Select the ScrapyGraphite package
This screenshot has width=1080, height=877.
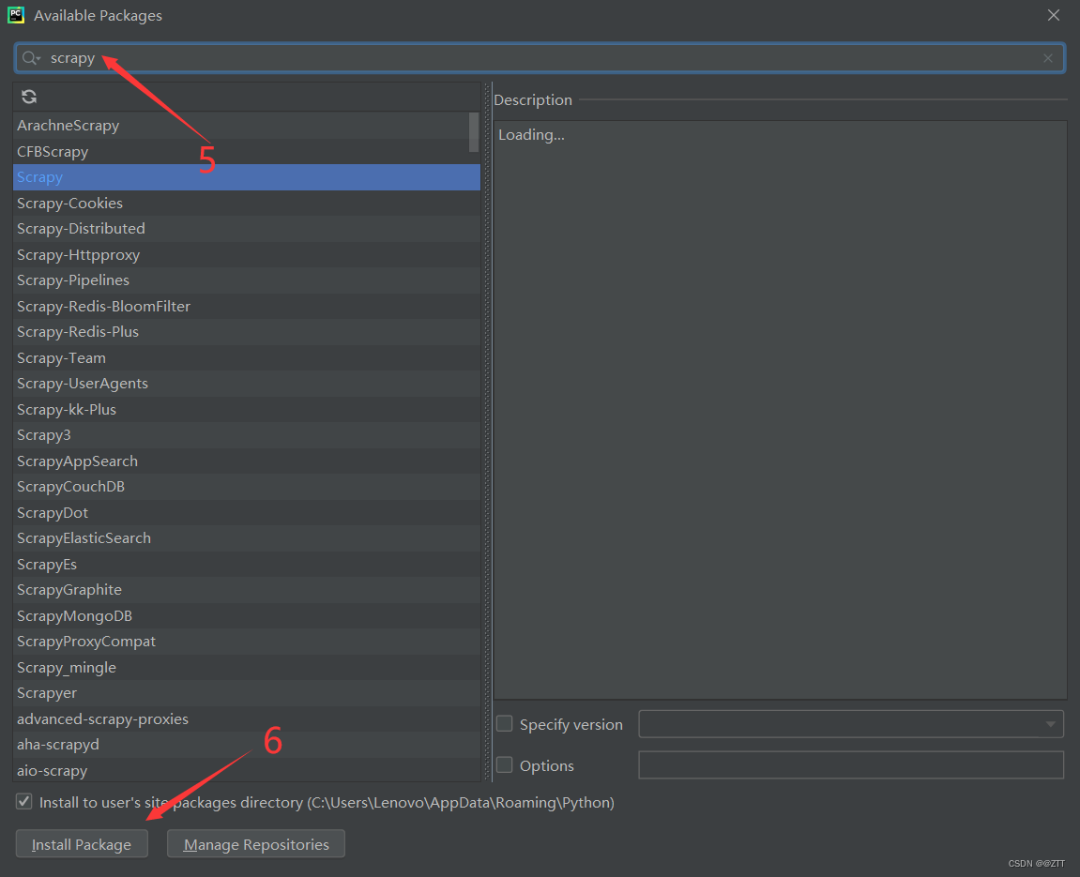[247, 590]
